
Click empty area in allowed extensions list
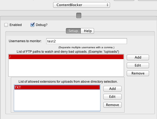click(x=57, y=100)
